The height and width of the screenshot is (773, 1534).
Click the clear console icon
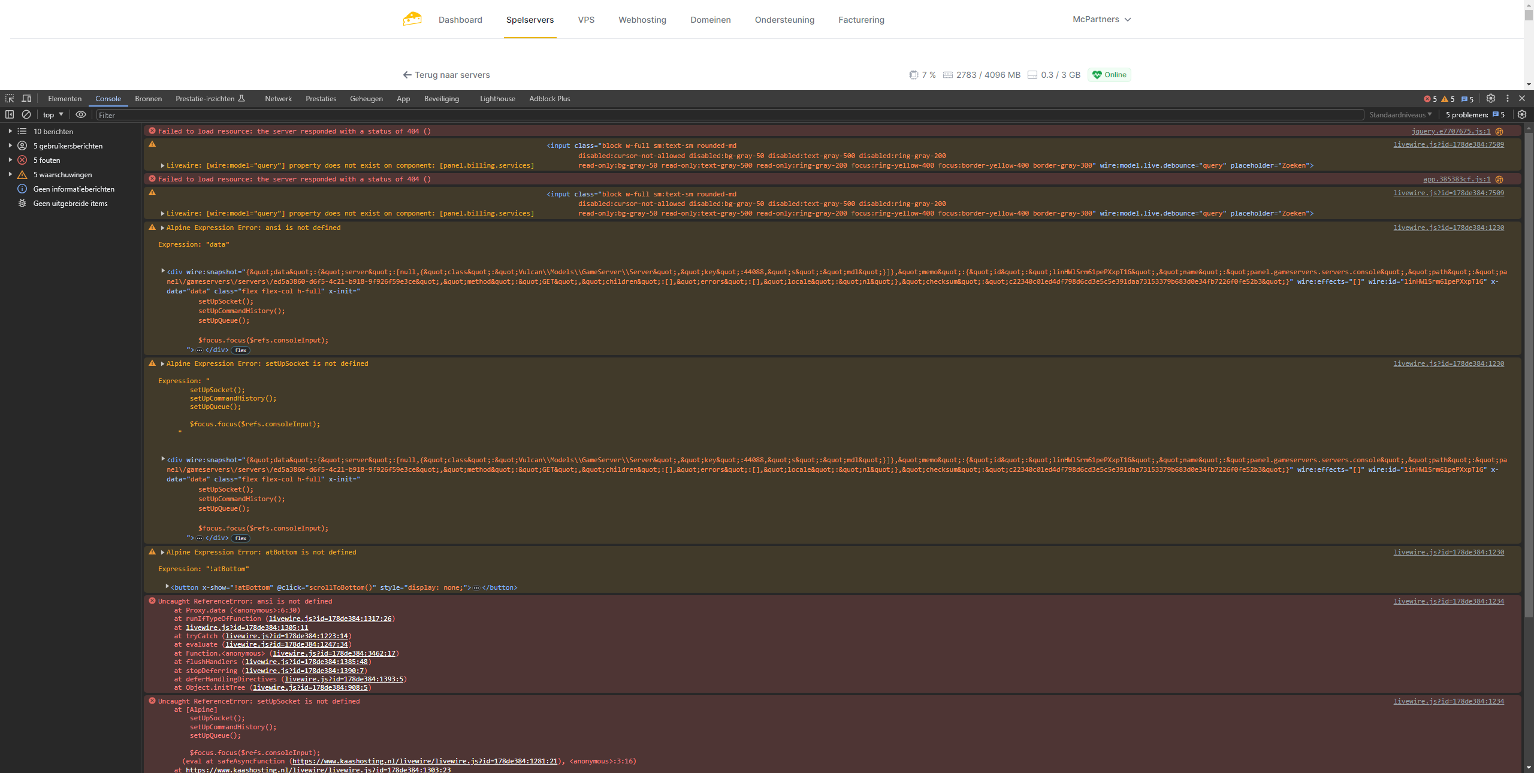coord(26,115)
